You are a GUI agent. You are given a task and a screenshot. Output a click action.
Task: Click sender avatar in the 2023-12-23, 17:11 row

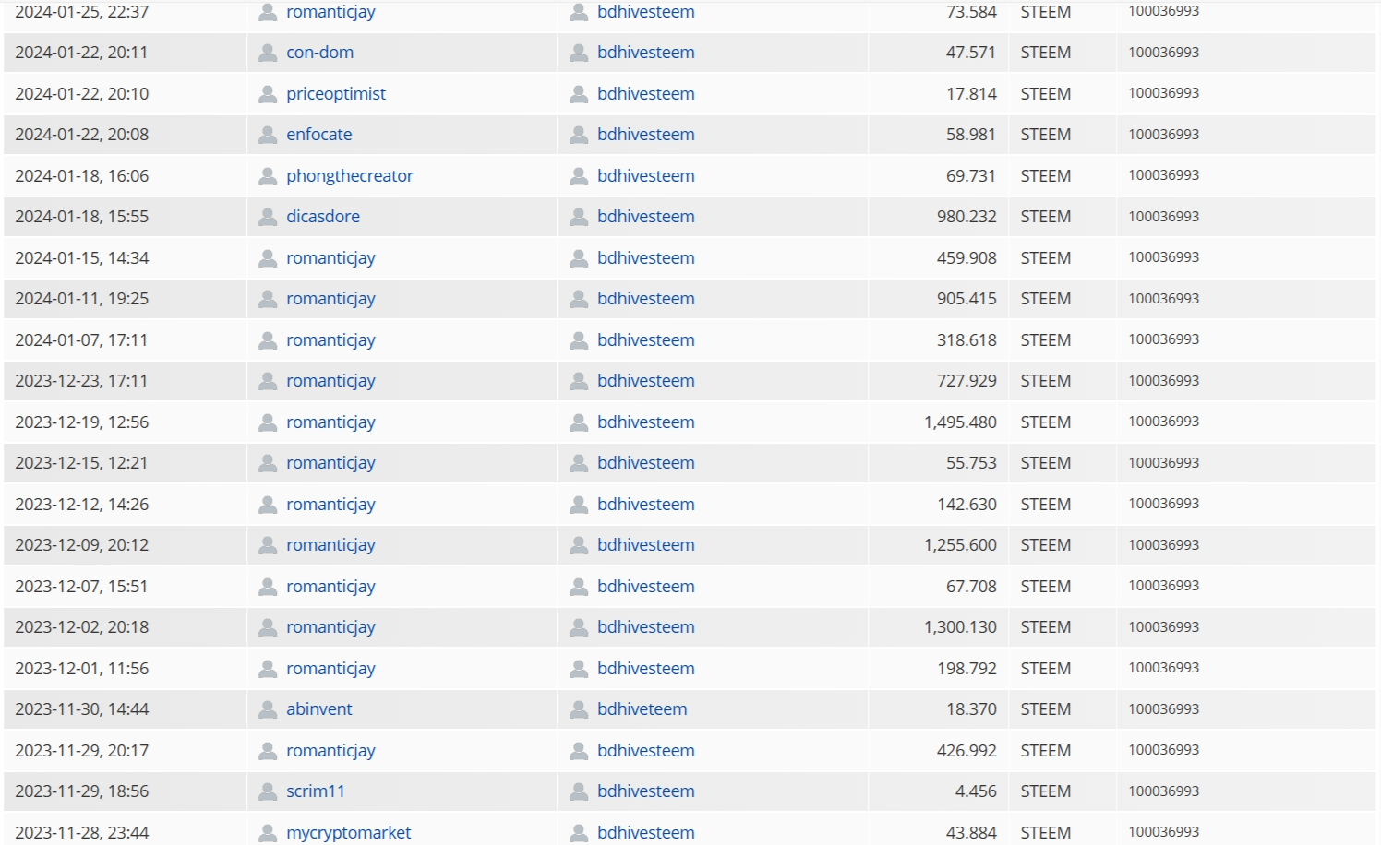pyautogui.click(x=268, y=381)
